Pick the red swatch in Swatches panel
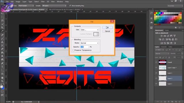Image resolution: width=184 pixels, height=103 pixels. pyautogui.click(x=155, y=13)
